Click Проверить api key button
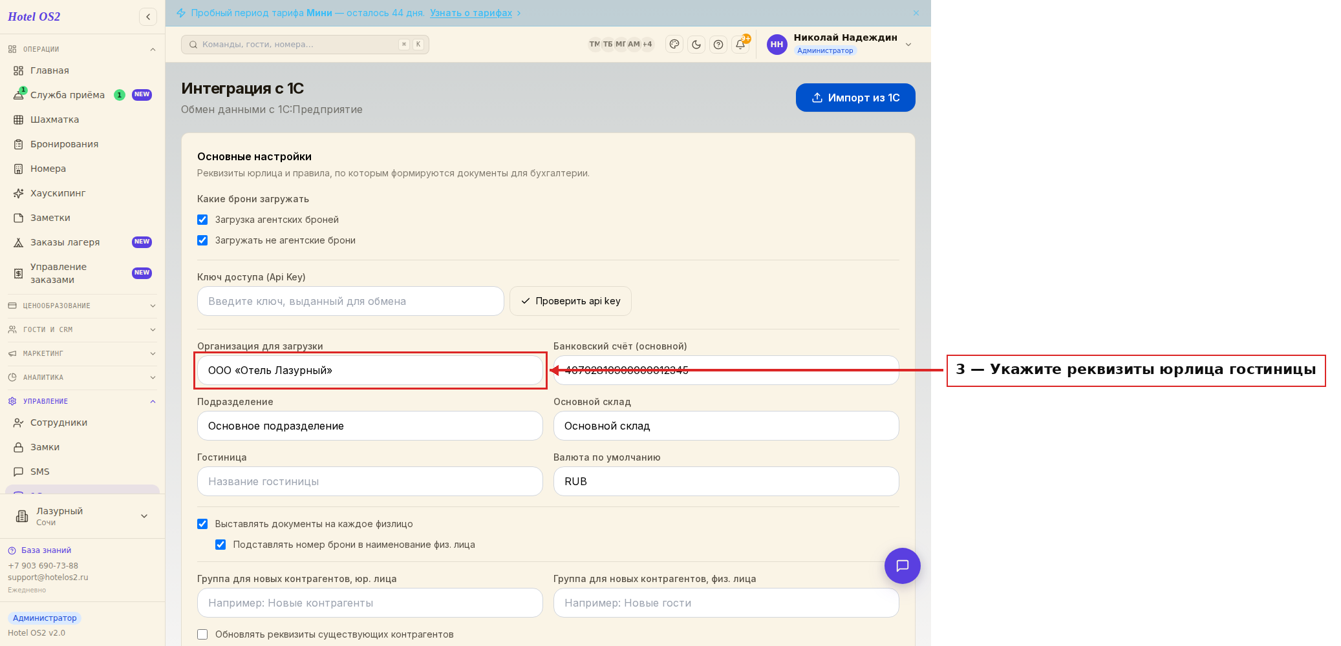 [570, 301]
